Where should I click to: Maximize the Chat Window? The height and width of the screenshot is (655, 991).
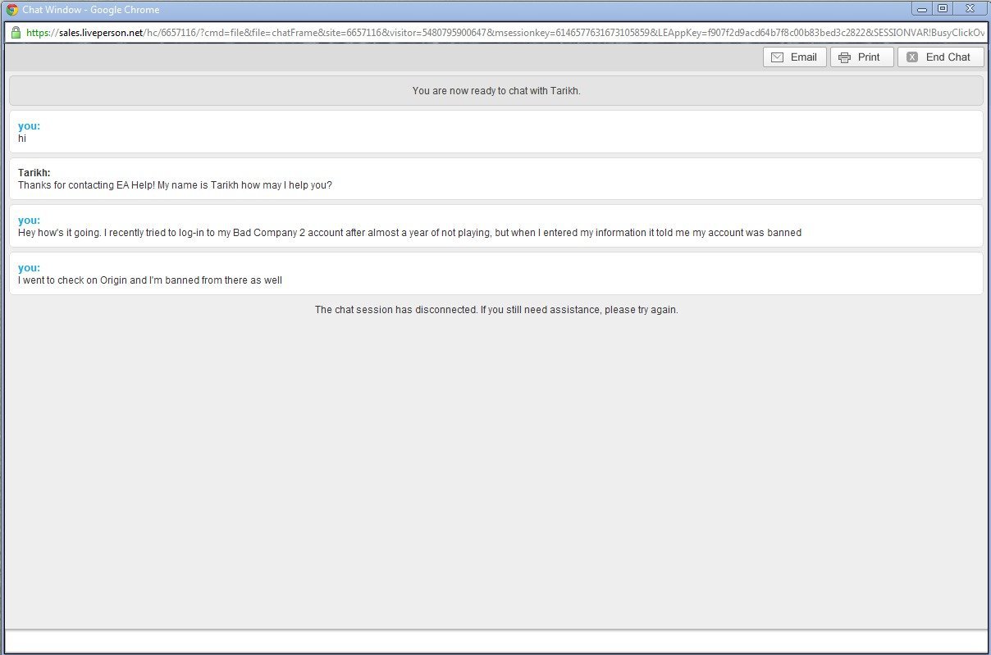tap(943, 9)
